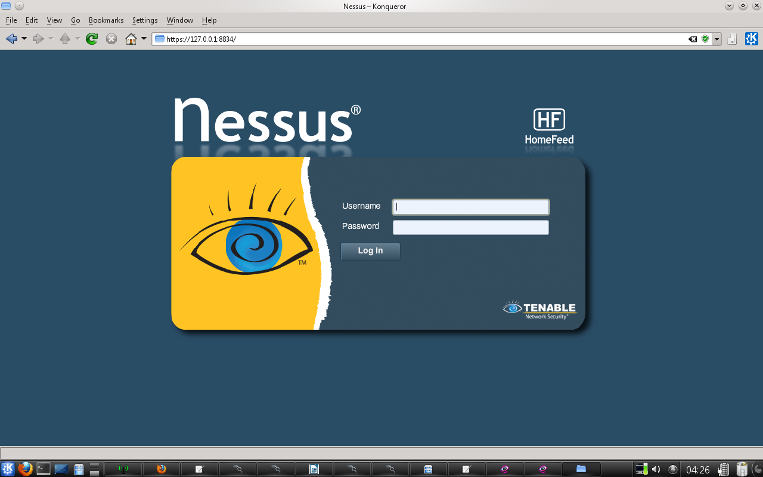Screen dimensions: 763x477
Task: Click the blue desktop icon in panel
Action: pyautogui.click(x=61, y=469)
